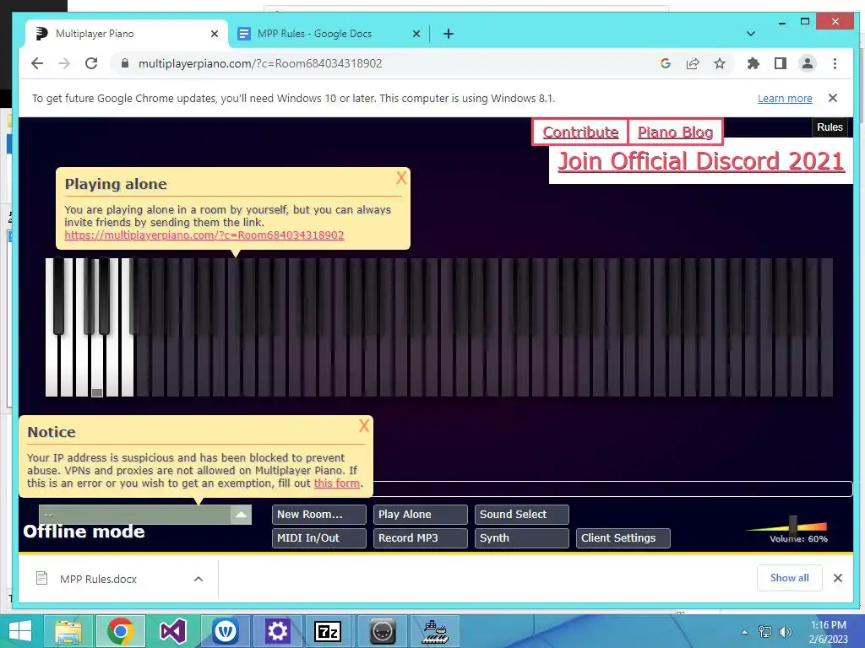The width and height of the screenshot is (865, 648).
Task: Click the chat input field
Action: tap(612, 489)
